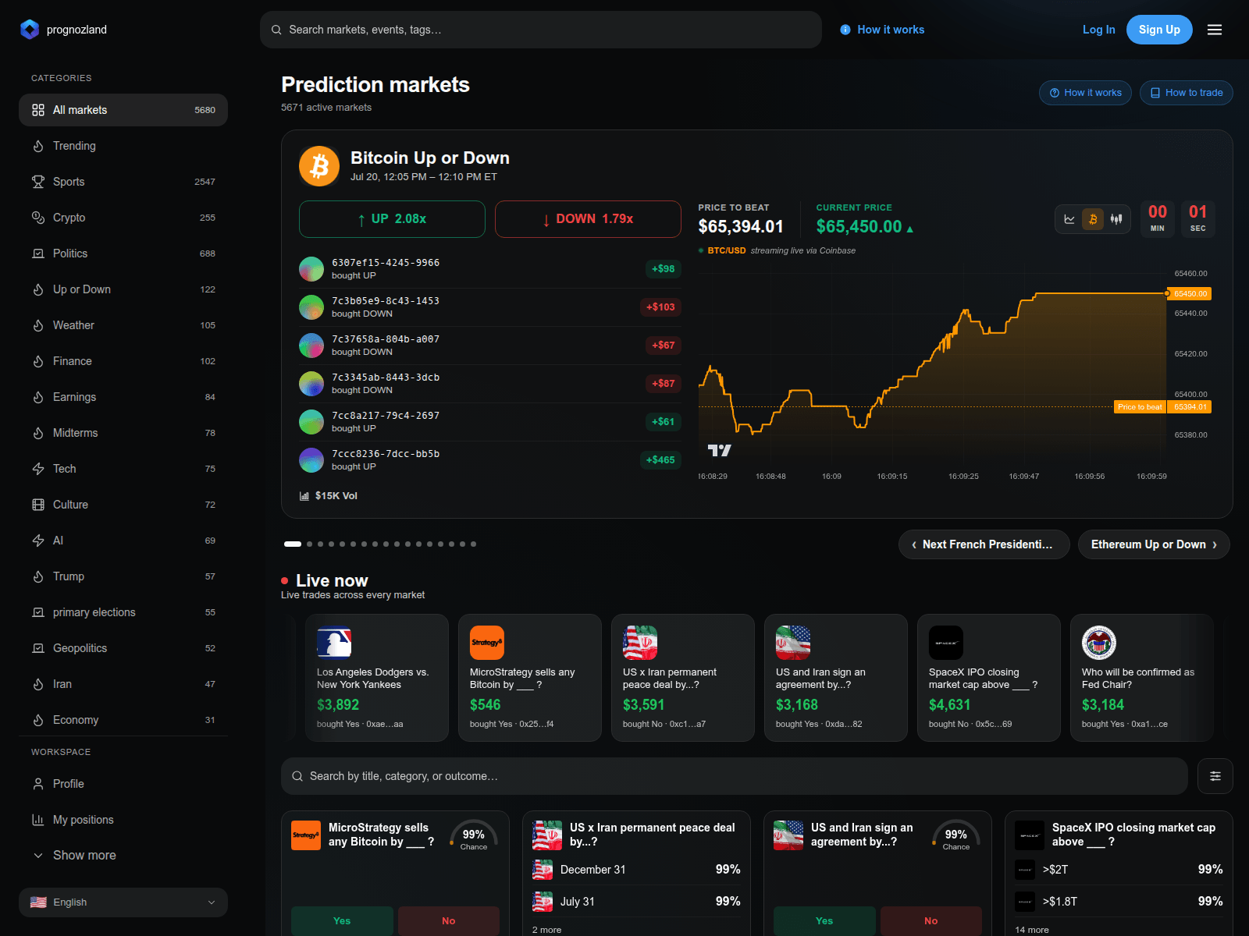The image size is (1249, 936).
Task: Select >$2T outcome row
Action: tap(1119, 870)
